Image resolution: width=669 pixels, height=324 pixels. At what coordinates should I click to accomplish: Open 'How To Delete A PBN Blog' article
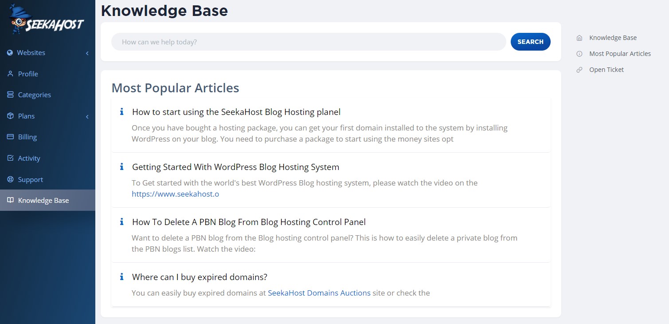click(249, 222)
